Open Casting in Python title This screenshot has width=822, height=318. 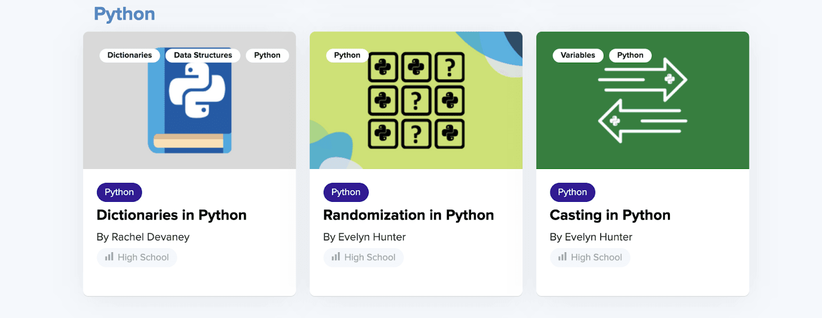pyautogui.click(x=610, y=215)
